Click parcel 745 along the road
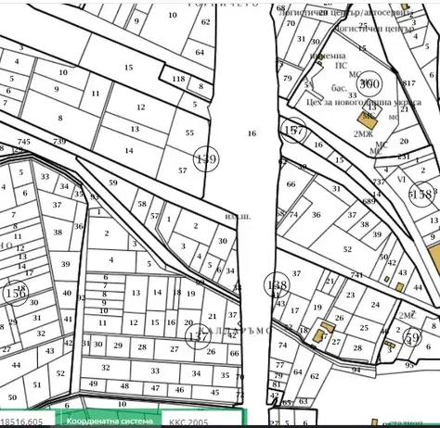 click(x=24, y=142)
